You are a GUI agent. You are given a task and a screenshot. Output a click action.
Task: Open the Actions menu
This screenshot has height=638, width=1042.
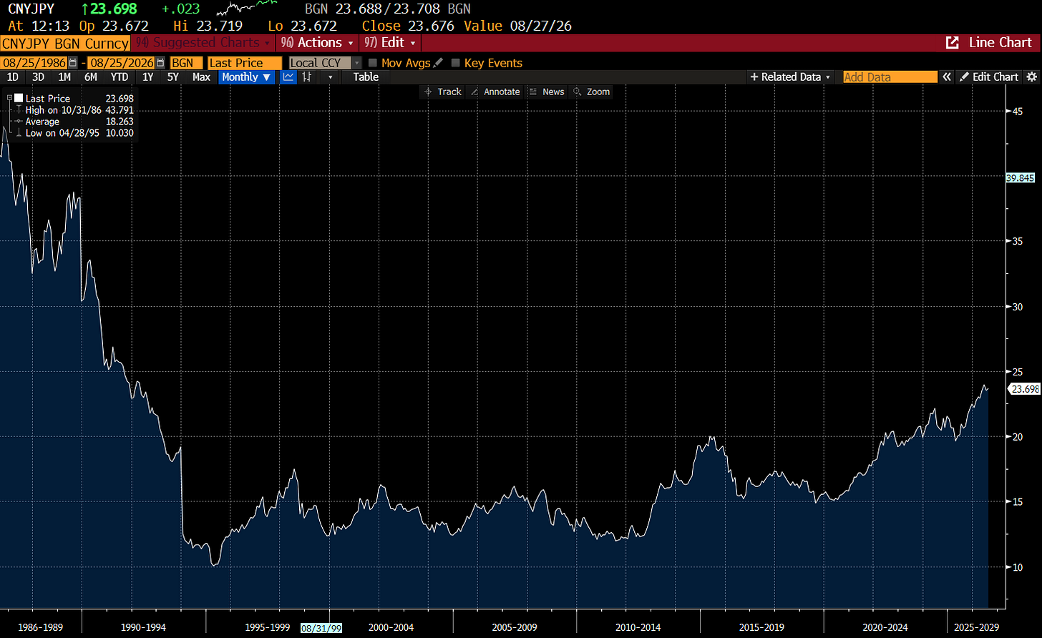pos(318,43)
